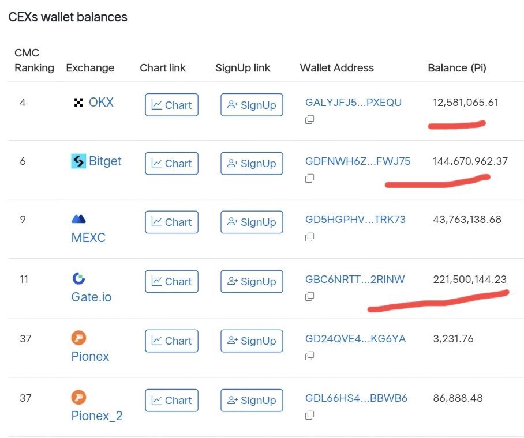Click ranking number 4 in OKX row

point(23,102)
